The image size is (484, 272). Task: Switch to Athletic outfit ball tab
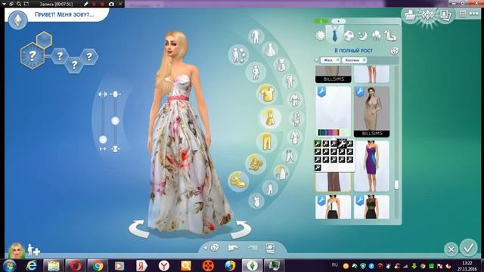tap(349, 36)
